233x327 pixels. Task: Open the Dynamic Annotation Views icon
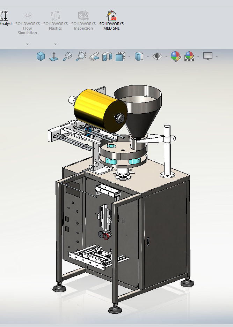[x=121, y=56]
